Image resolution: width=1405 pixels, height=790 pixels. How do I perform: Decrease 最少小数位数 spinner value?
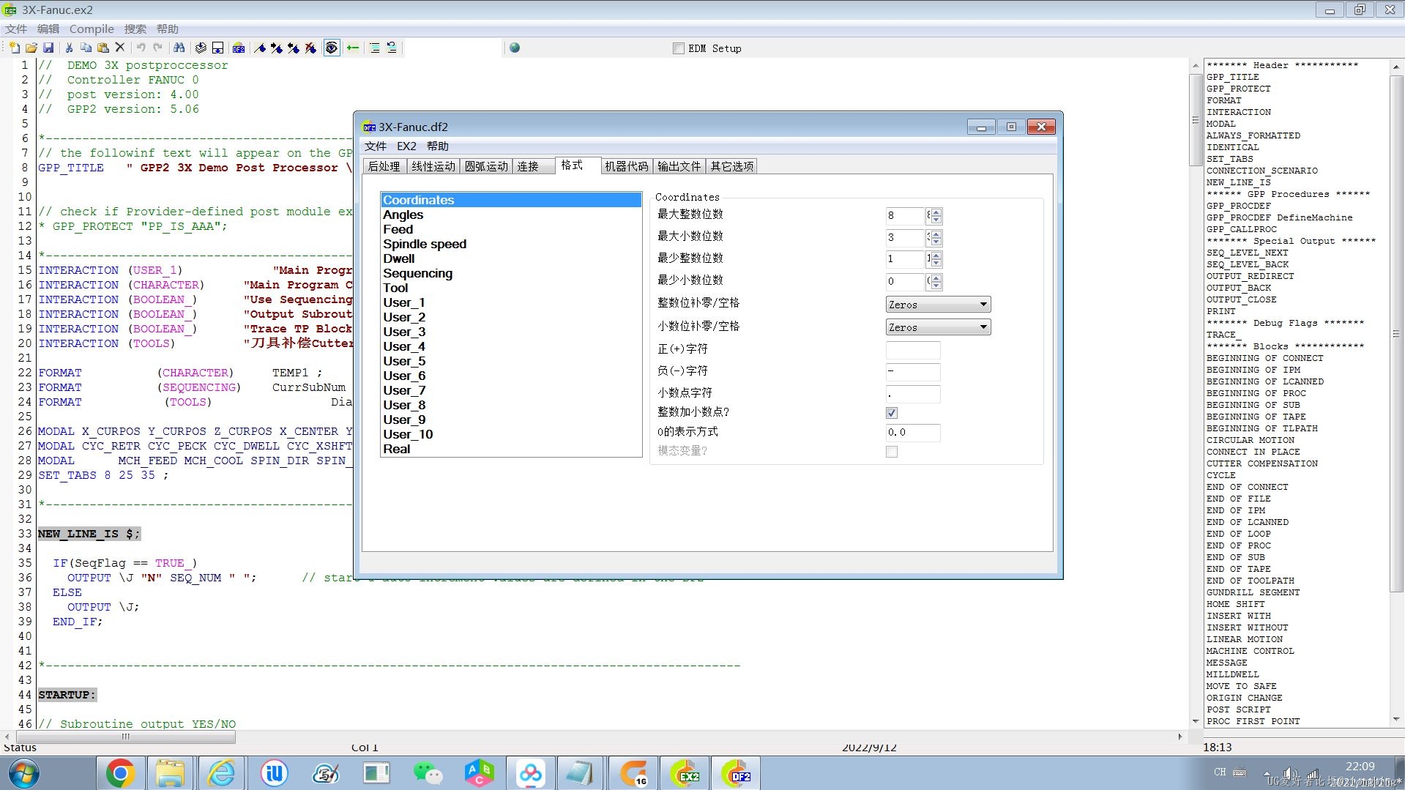[936, 286]
